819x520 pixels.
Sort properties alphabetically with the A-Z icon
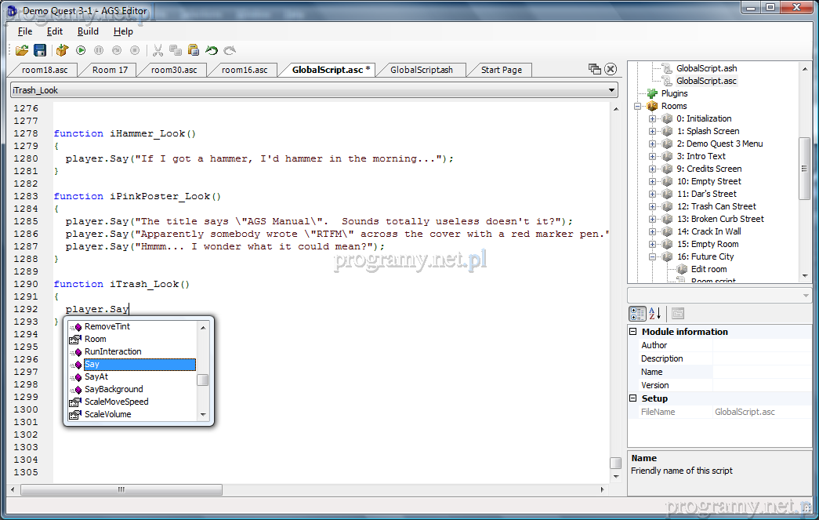(655, 314)
